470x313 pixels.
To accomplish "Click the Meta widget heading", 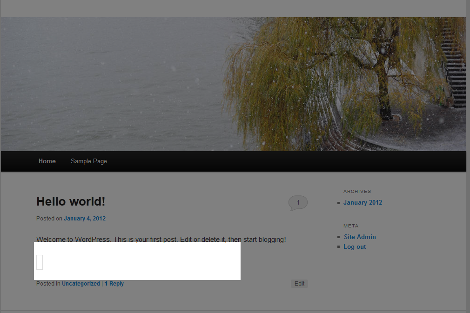I will coord(351,226).
